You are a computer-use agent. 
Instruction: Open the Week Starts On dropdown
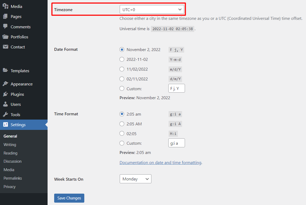[135, 179]
